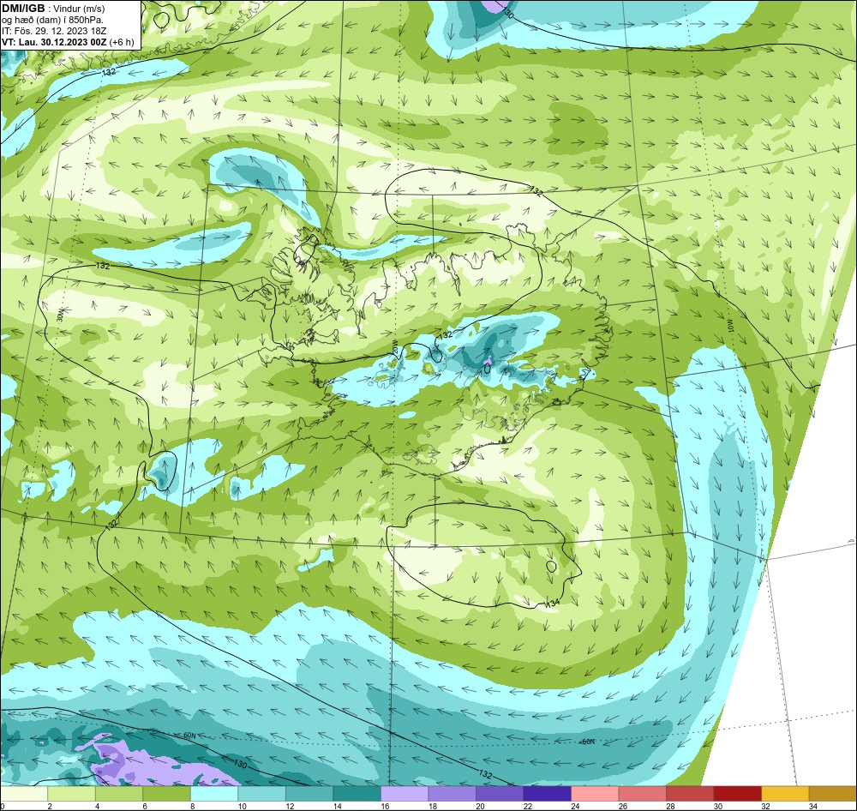Screen dimensions: 857x811
Task: Click the 4–6 m/s green legend swatch
Action: 119,793
